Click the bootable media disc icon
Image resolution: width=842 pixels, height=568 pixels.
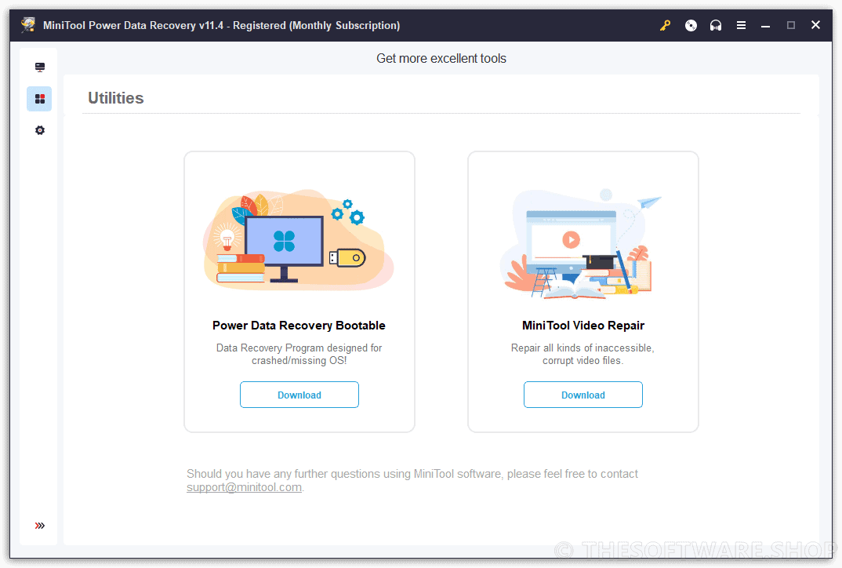click(691, 25)
